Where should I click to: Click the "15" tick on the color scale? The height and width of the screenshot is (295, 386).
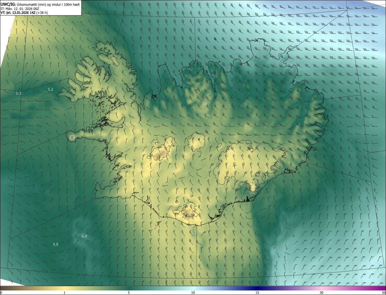[257, 293]
